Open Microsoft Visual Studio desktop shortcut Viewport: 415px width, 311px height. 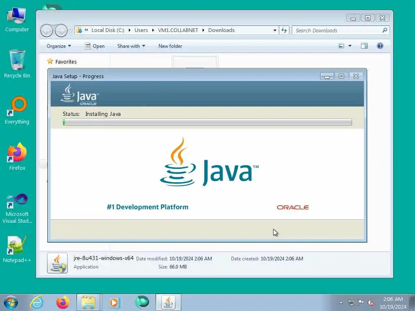[17, 209]
